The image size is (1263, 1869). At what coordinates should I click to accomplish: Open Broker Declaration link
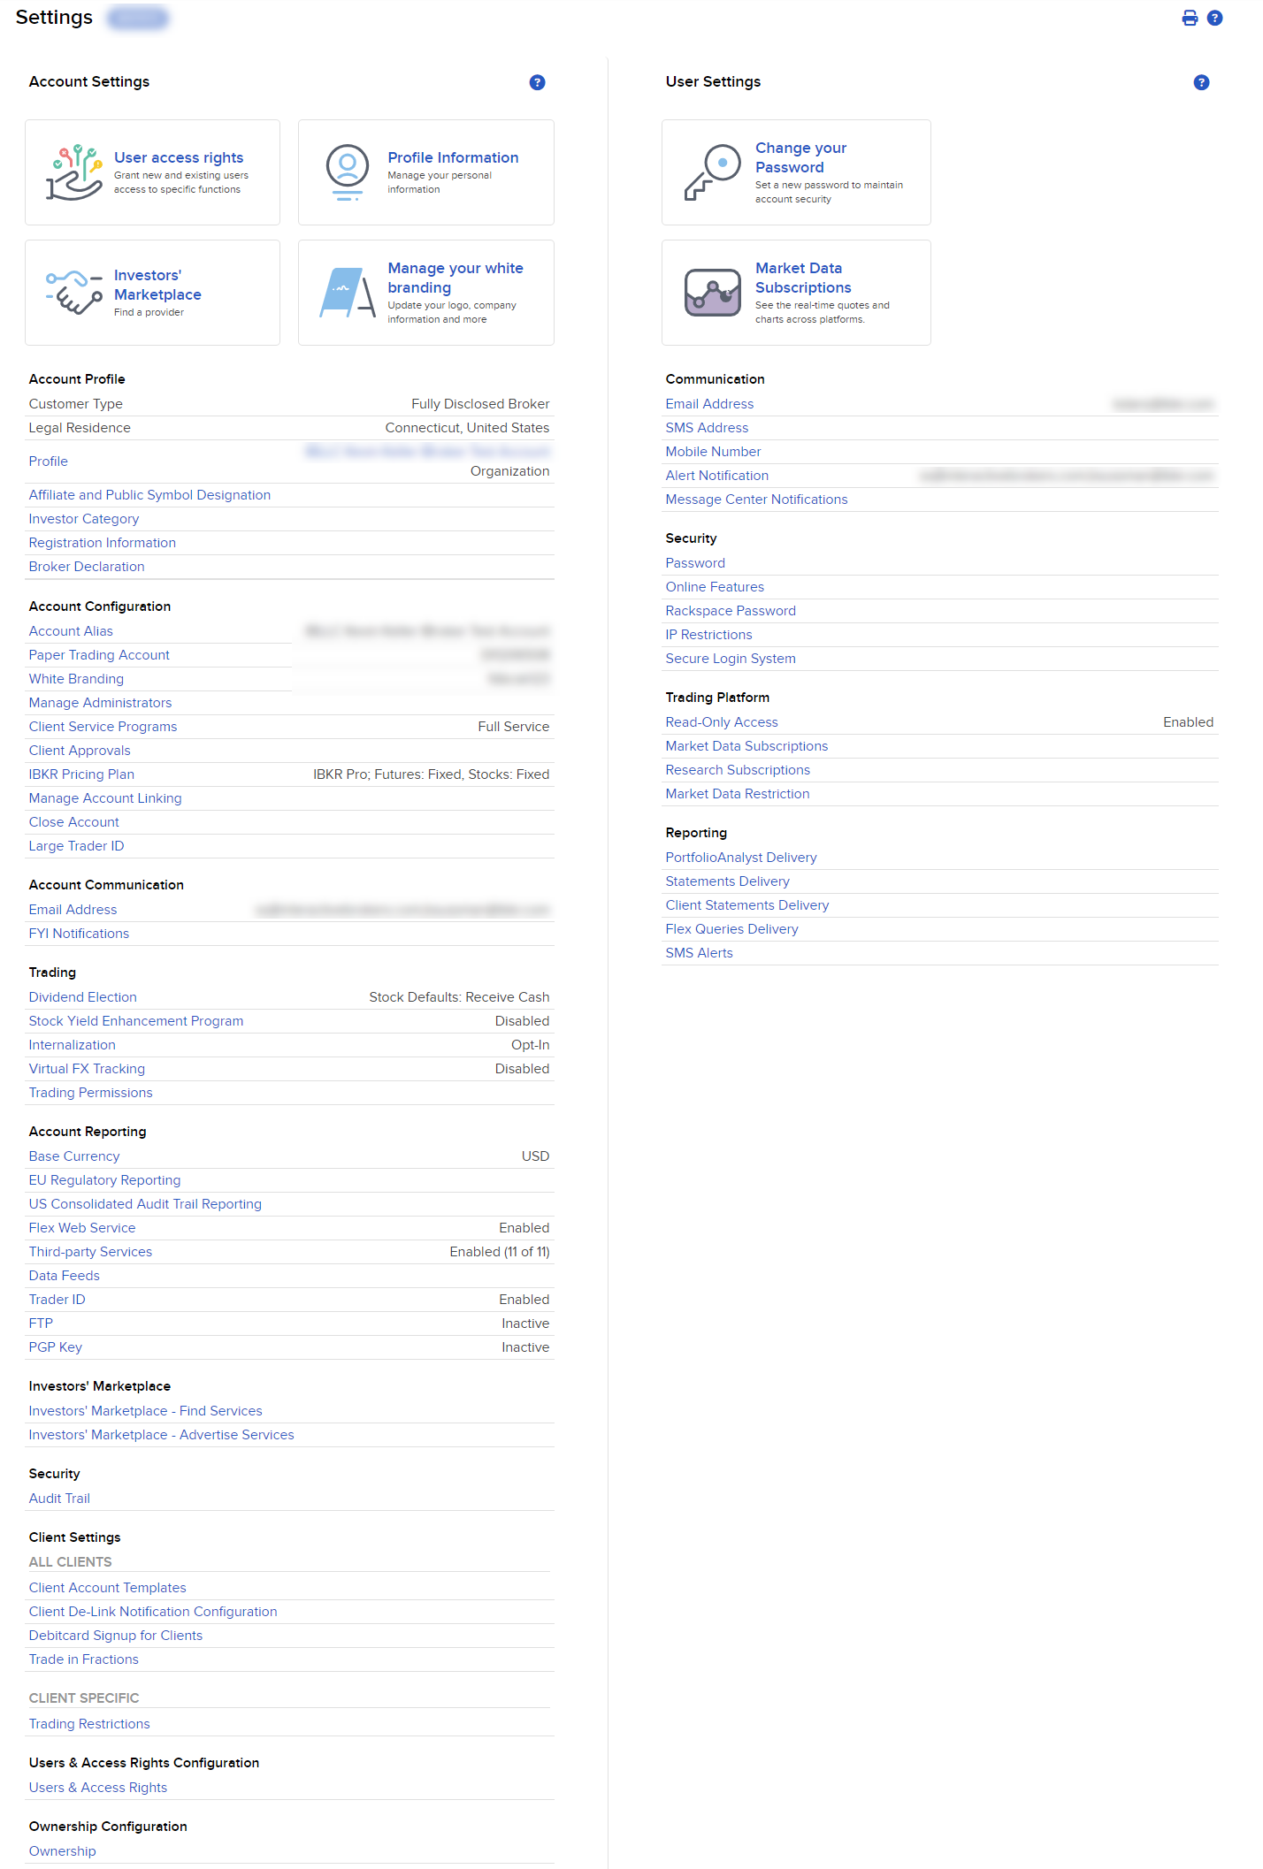[x=87, y=567]
